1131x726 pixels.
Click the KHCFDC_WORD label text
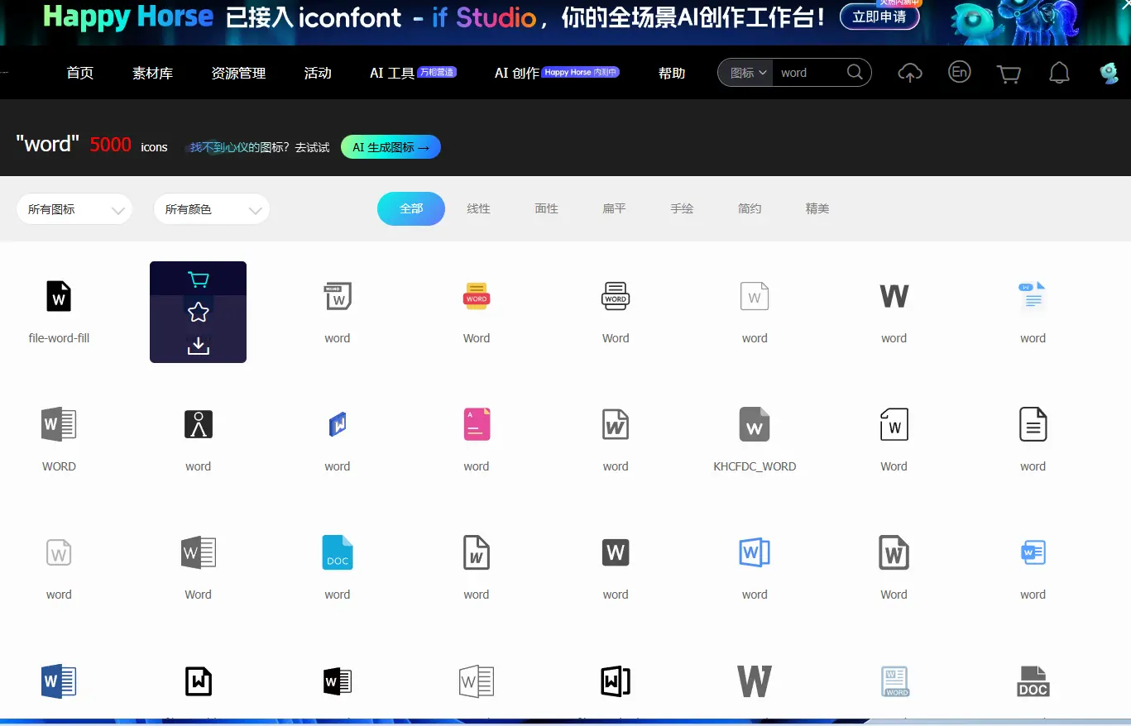click(x=755, y=466)
